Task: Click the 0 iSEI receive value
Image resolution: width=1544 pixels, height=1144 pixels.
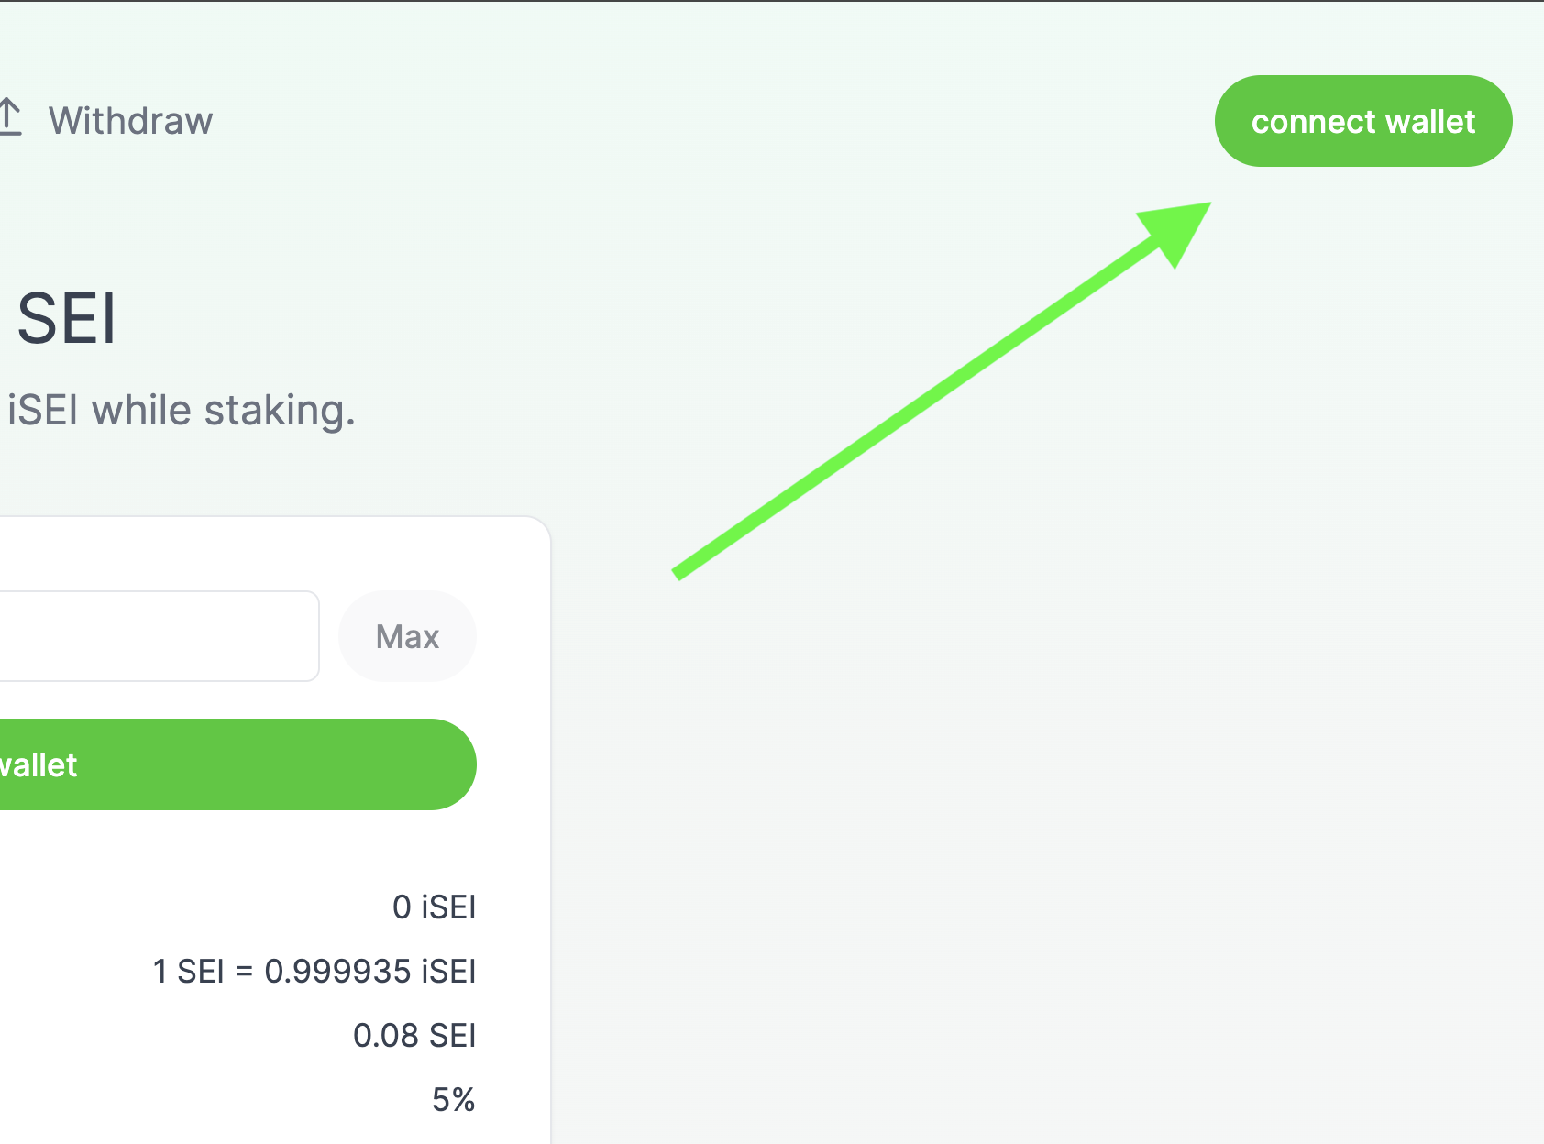Action: [x=434, y=907]
